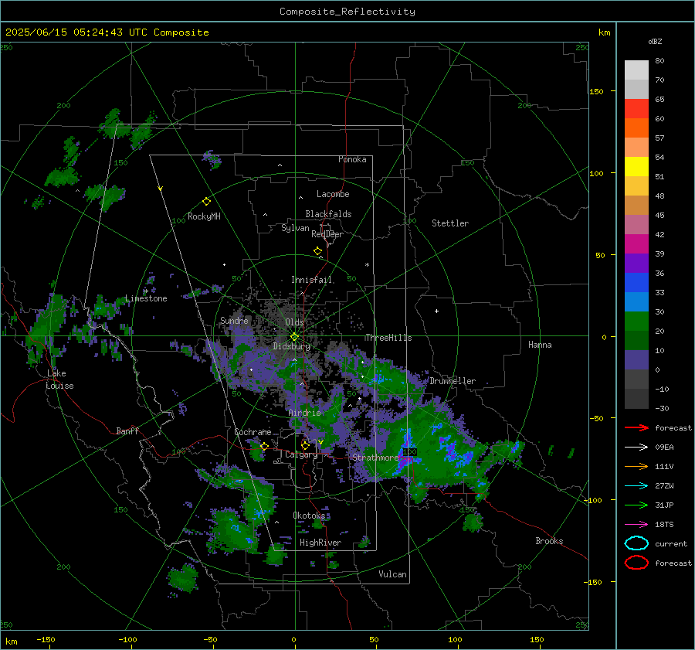
Task: Click the white asterisk marker near Limestone
Action: click(x=146, y=291)
